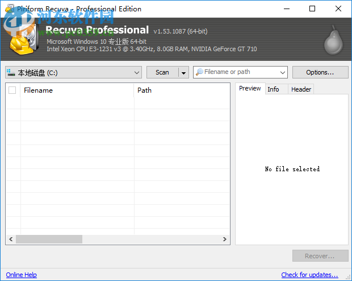Switch to the Preview tab
The height and width of the screenshot is (281, 352).
click(x=250, y=88)
